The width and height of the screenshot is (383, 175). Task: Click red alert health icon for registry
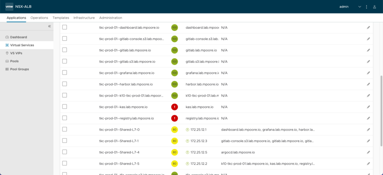pyautogui.click(x=174, y=118)
